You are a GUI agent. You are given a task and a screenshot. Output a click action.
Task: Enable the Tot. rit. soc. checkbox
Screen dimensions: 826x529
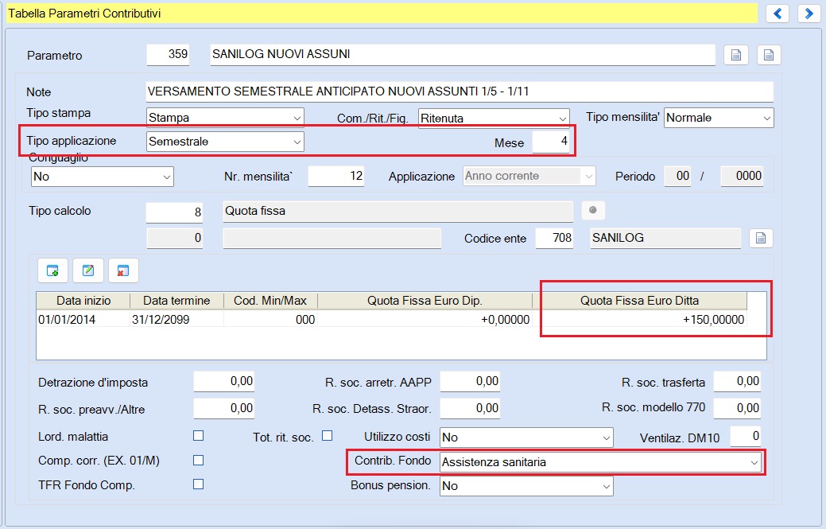[327, 436]
